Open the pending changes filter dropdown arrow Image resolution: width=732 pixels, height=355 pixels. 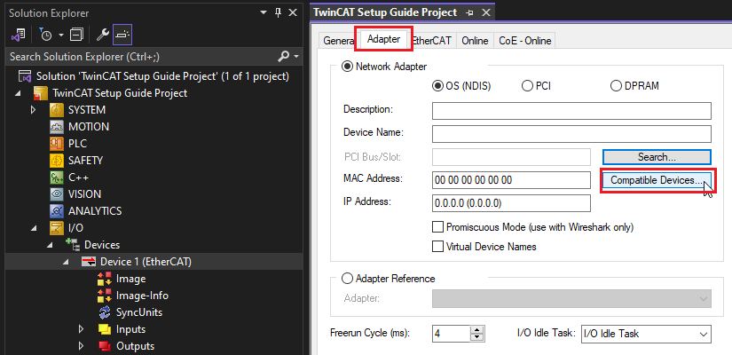click(60, 35)
